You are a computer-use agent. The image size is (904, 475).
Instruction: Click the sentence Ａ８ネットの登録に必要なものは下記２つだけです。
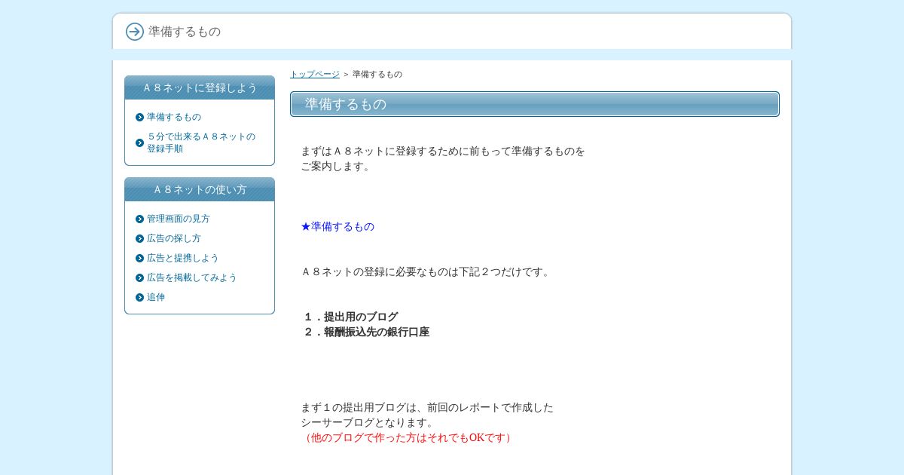coord(426,271)
